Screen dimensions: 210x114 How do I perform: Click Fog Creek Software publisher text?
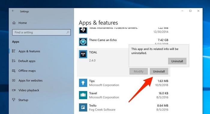click(102, 110)
